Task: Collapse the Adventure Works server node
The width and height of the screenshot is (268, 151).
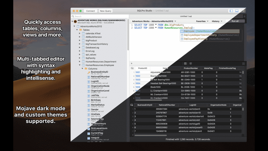Action: pyautogui.click(x=72, y=21)
